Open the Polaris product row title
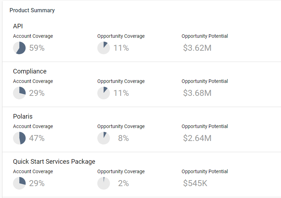 tap(23, 116)
